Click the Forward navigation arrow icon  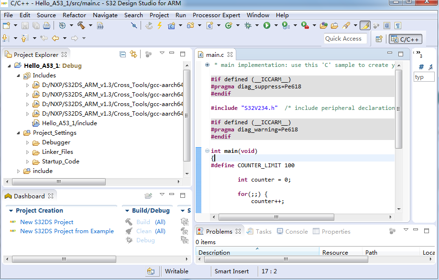74,38
